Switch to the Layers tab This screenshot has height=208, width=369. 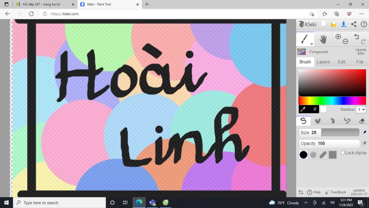[x=323, y=62]
